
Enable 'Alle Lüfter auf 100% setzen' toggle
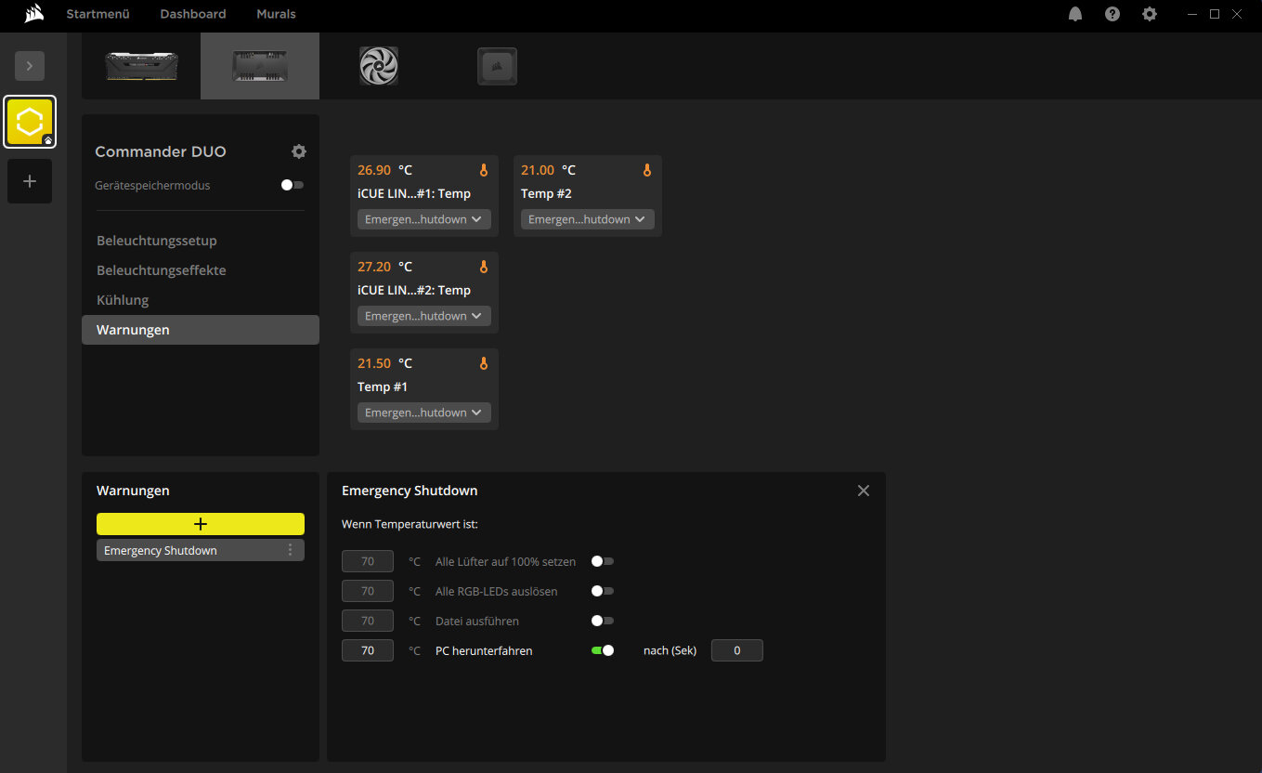pos(603,561)
